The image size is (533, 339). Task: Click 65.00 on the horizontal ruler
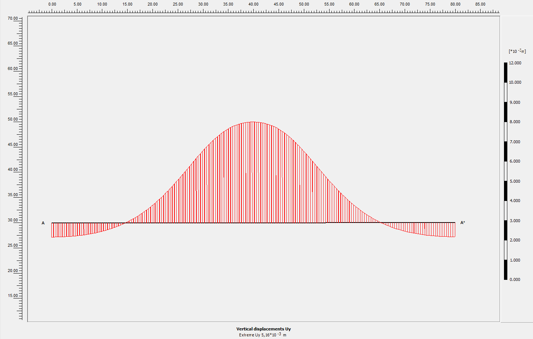(379, 4)
